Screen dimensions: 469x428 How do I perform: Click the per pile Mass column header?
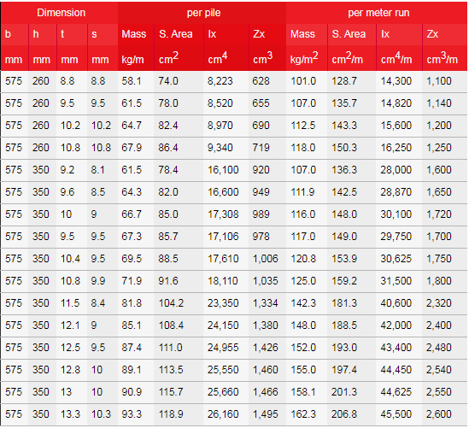coord(134,34)
